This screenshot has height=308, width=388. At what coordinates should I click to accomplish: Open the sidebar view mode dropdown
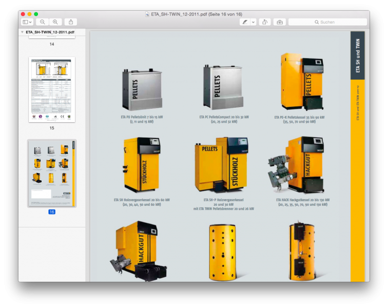click(27, 22)
